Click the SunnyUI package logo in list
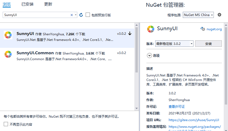This screenshot has height=131, width=228. pyautogui.click(x=8, y=35)
